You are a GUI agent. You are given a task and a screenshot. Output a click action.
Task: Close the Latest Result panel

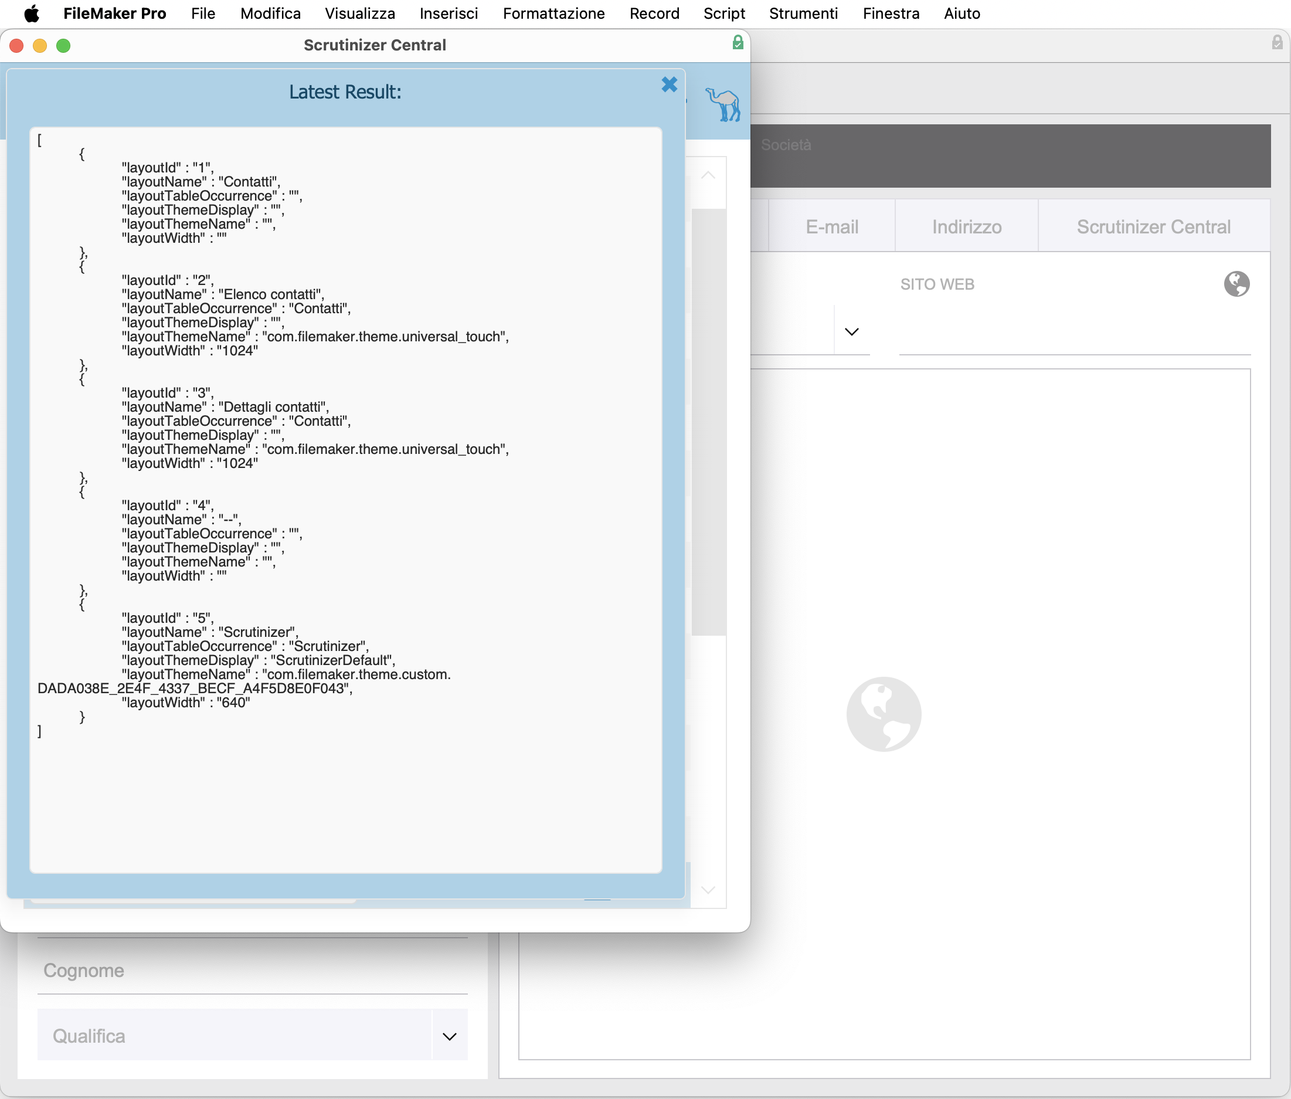(x=670, y=84)
